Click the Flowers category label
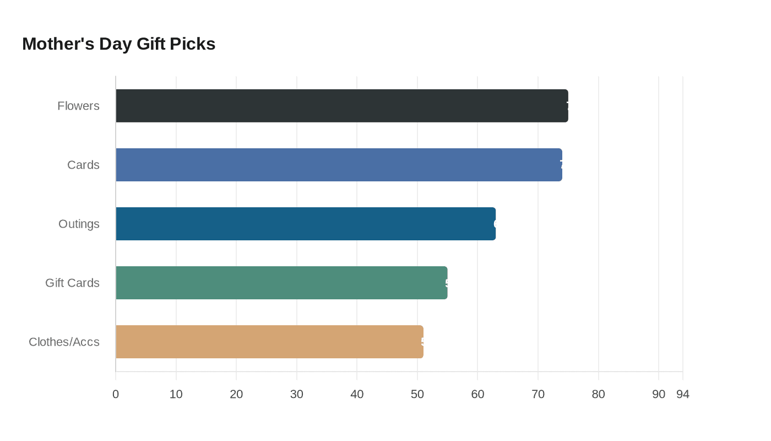The image size is (771, 441). pyautogui.click(x=78, y=106)
